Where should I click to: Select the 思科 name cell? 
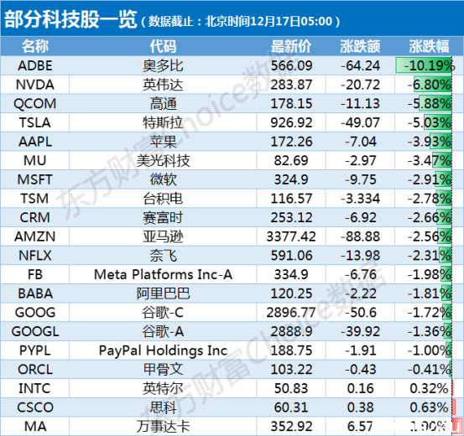(x=163, y=407)
